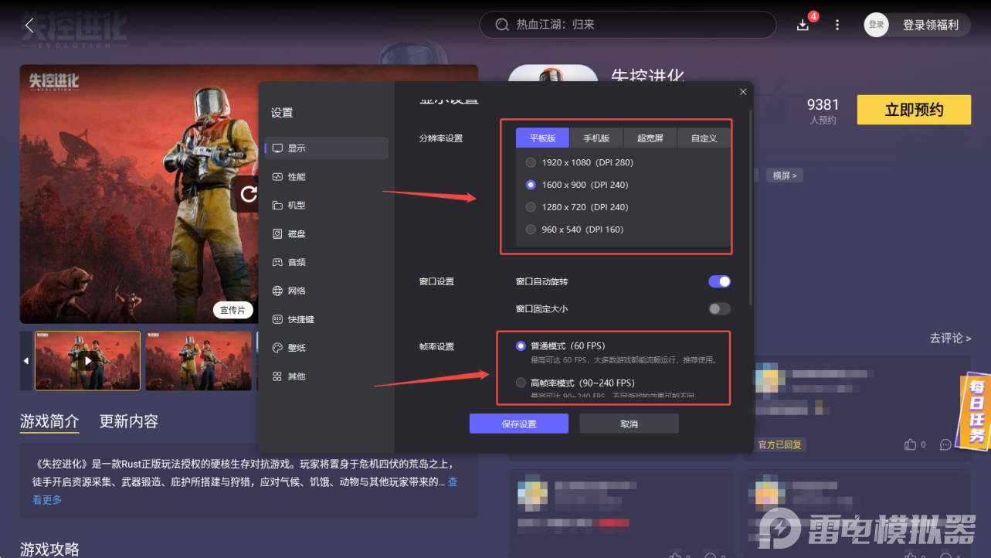The width and height of the screenshot is (991, 558).
Task: Open the 壁纸 settings section
Action: pos(326,349)
